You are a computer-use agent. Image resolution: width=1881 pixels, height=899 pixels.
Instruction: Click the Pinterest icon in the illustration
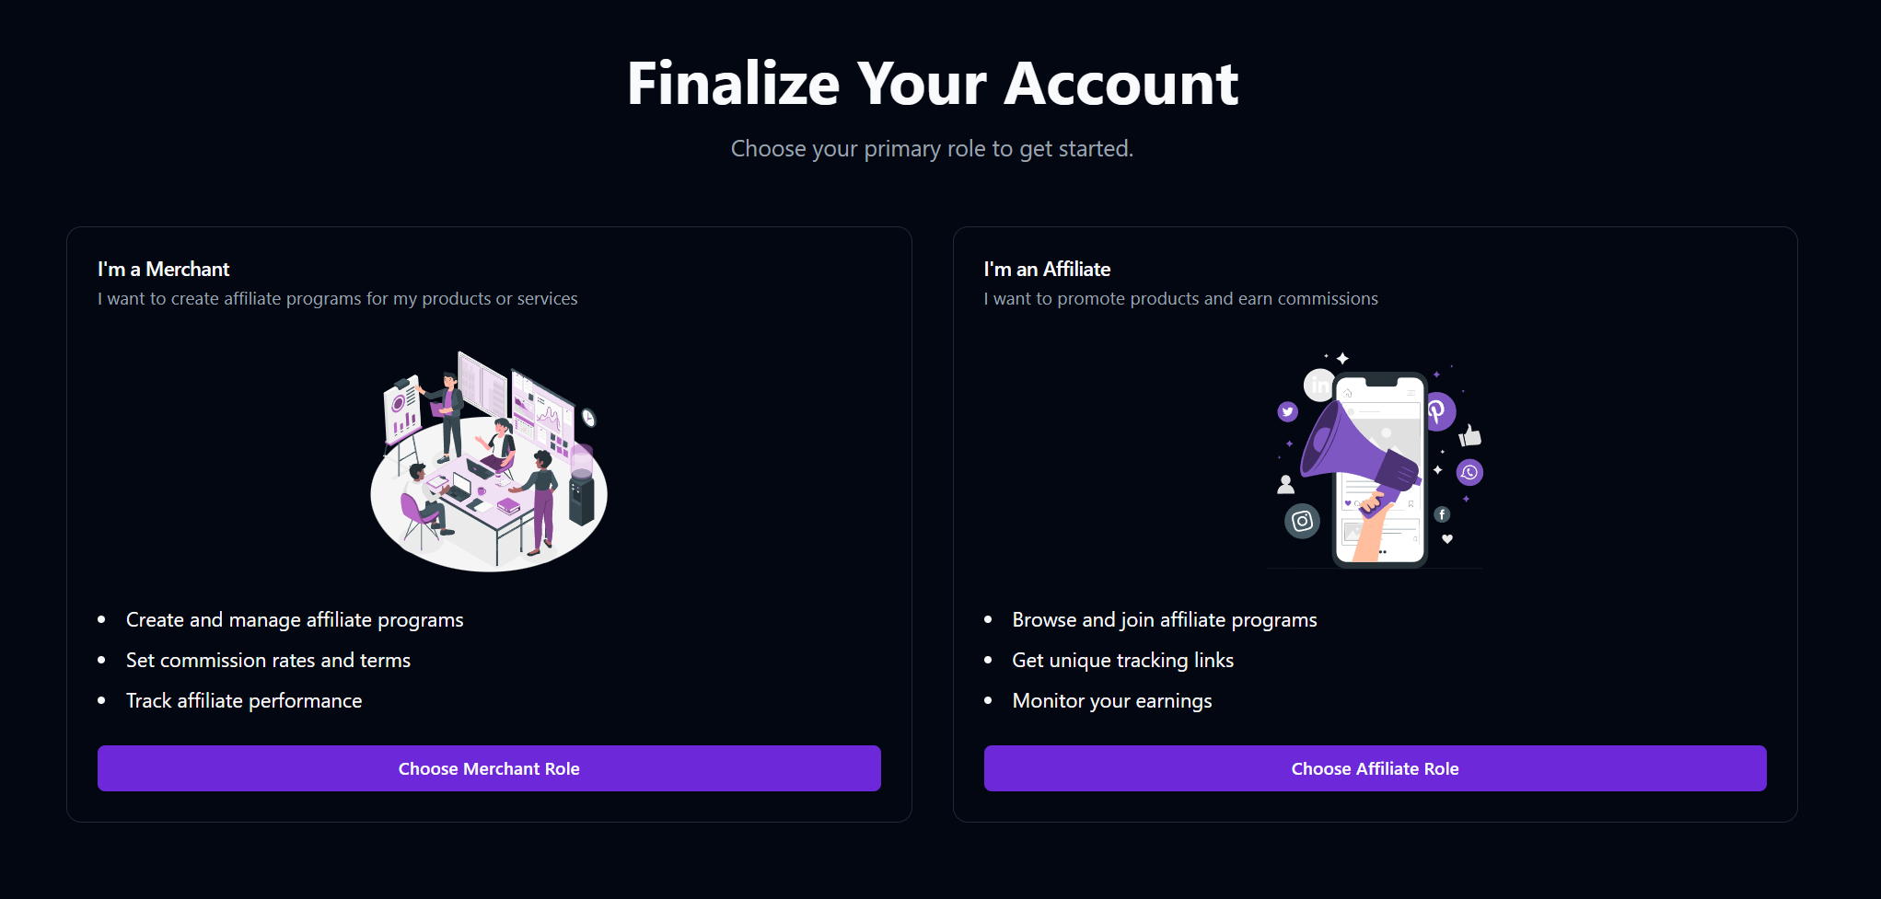click(x=1438, y=411)
